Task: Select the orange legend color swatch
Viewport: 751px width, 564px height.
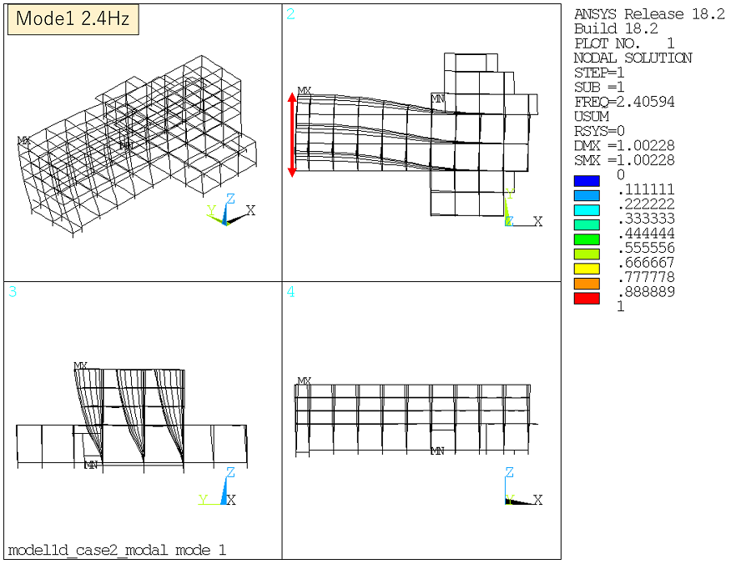Action: (x=587, y=284)
